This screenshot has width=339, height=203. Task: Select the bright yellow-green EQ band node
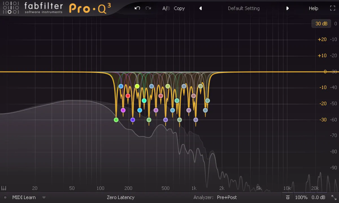[137, 86]
